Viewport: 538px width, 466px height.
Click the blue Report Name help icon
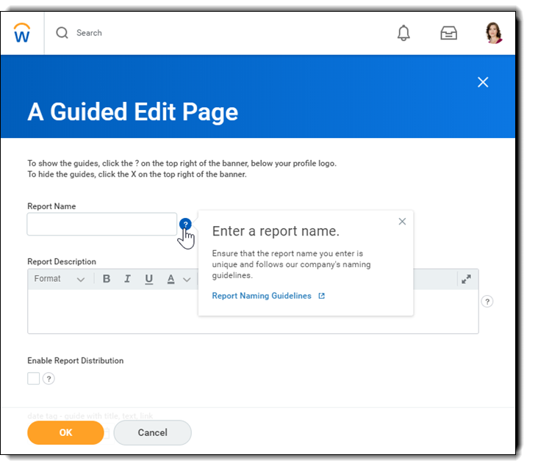[x=185, y=224]
